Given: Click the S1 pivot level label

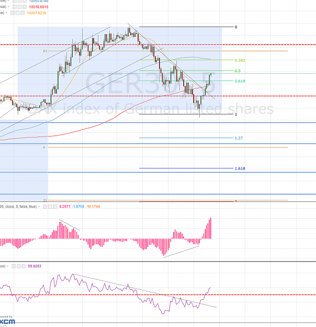Looking at the screenshot, I should [45, 200].
